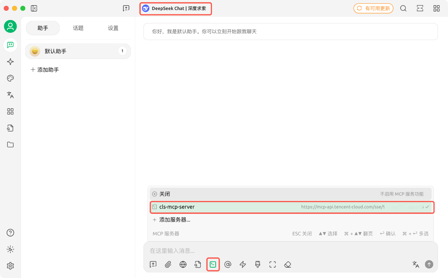Click knowledge base icon in input toolbar

(198, 264)
